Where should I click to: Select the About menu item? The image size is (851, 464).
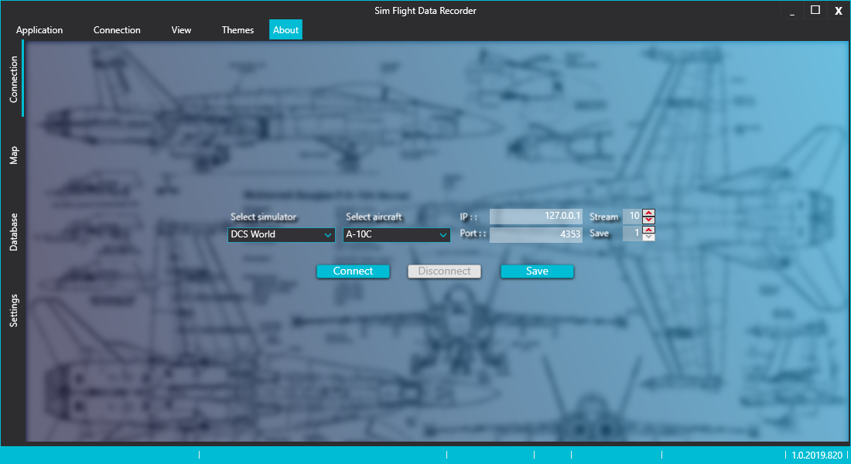[285, 30]
